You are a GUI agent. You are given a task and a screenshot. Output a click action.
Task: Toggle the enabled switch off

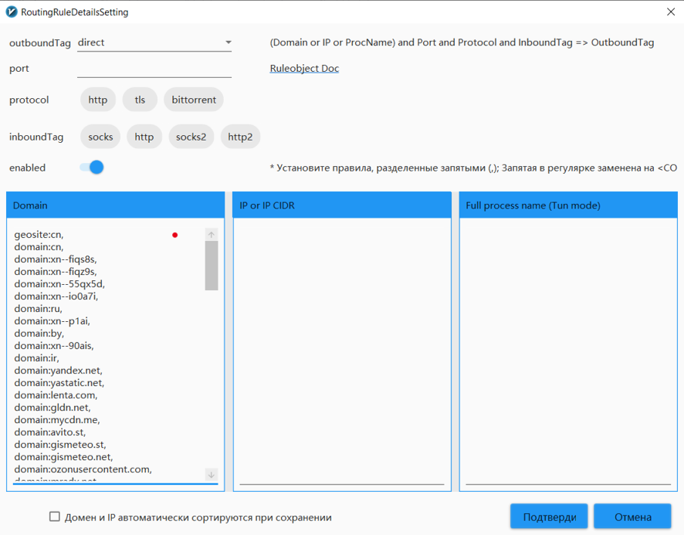(91, 168)
